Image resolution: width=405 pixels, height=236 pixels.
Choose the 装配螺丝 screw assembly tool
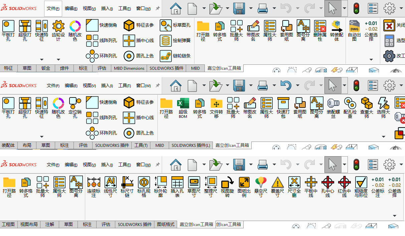click(x=333, y=108)
